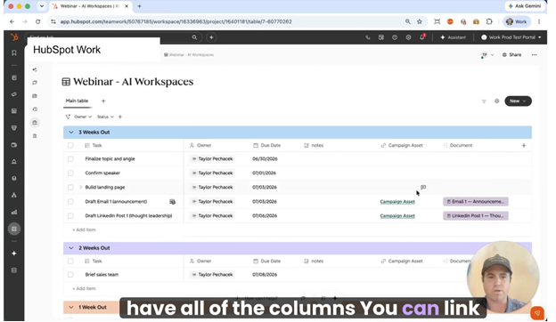
Task: Click Ask Gemini in Chrome
Action: 525,6
